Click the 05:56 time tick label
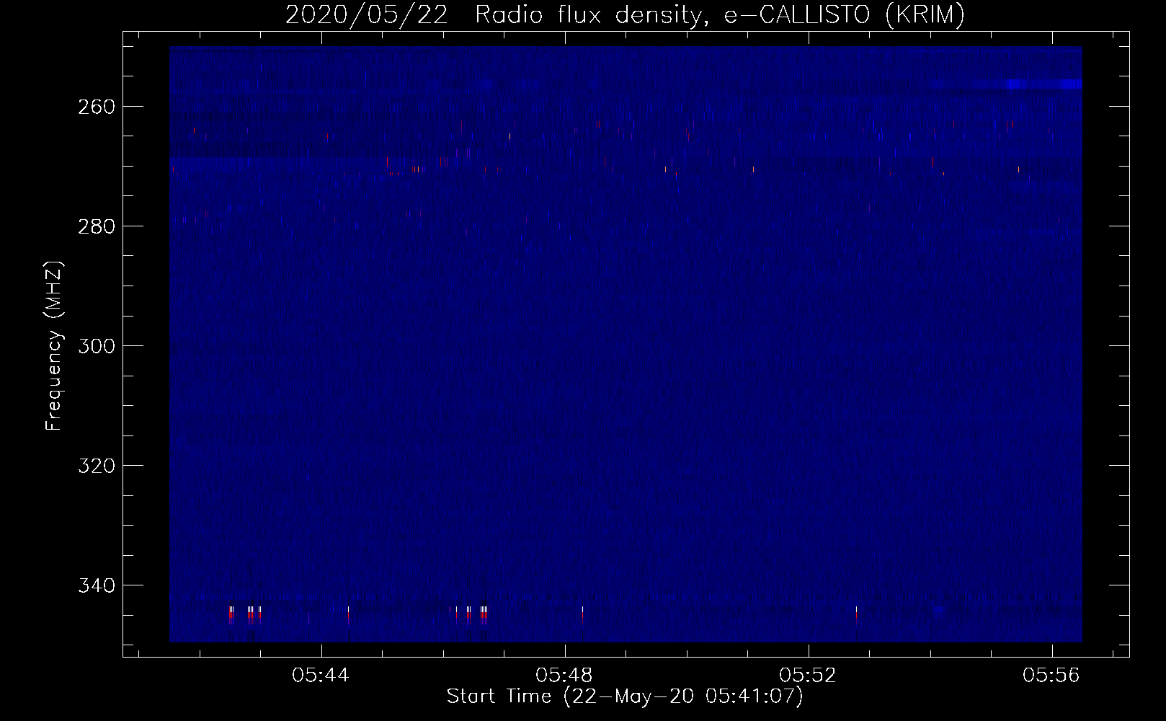 (x=1052, y=676)
